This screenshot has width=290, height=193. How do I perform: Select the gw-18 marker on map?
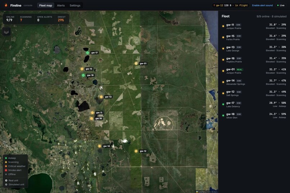83,75
